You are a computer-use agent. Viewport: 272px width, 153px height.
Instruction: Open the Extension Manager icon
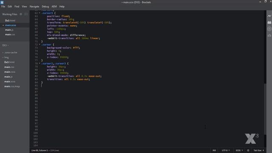(269, 23)
